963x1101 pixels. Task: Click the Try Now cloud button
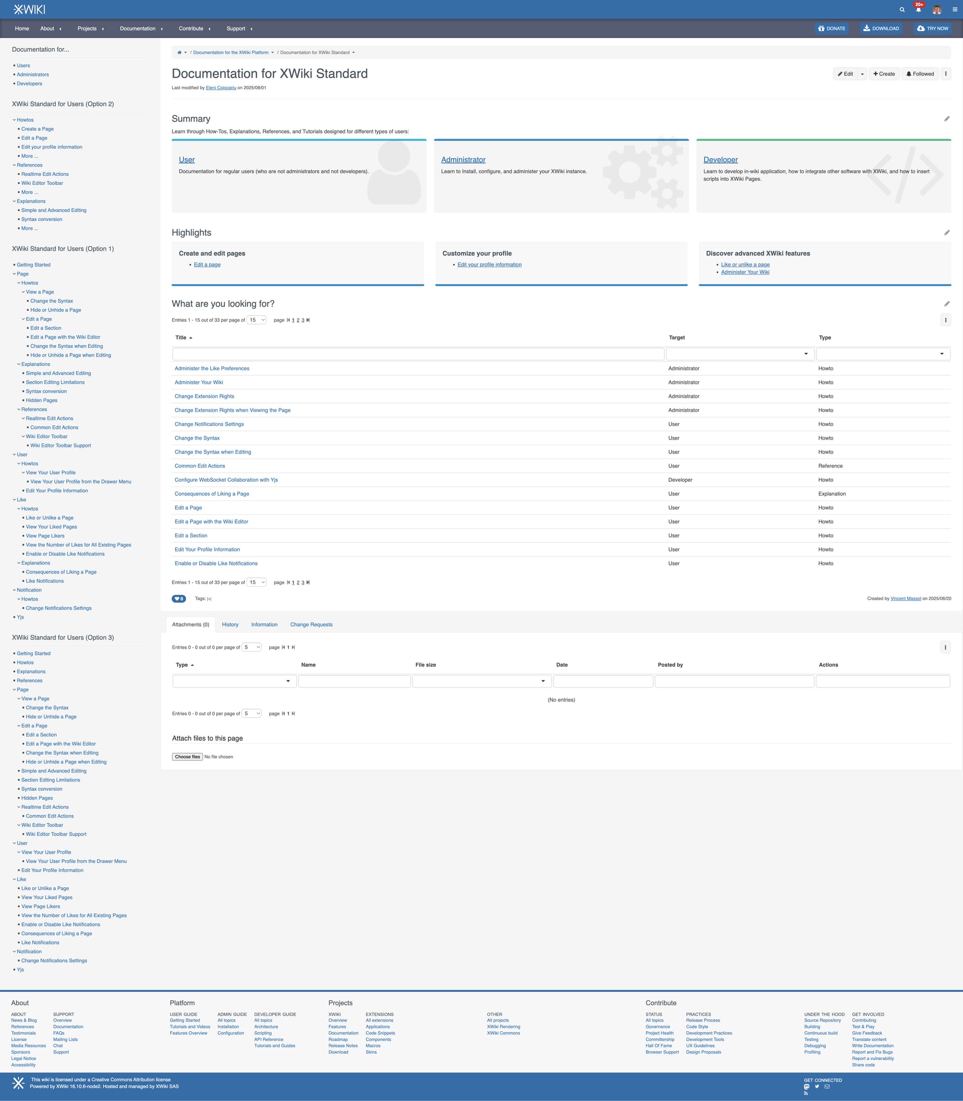point(932,29)
